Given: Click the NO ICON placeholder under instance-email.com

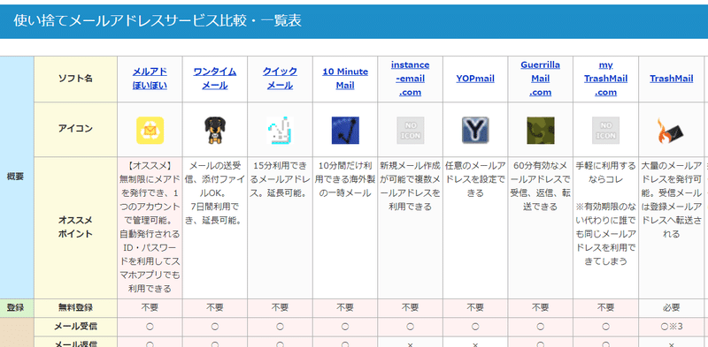Looking at the screenshot, I should pyautogui.click(x=410, y=131).
